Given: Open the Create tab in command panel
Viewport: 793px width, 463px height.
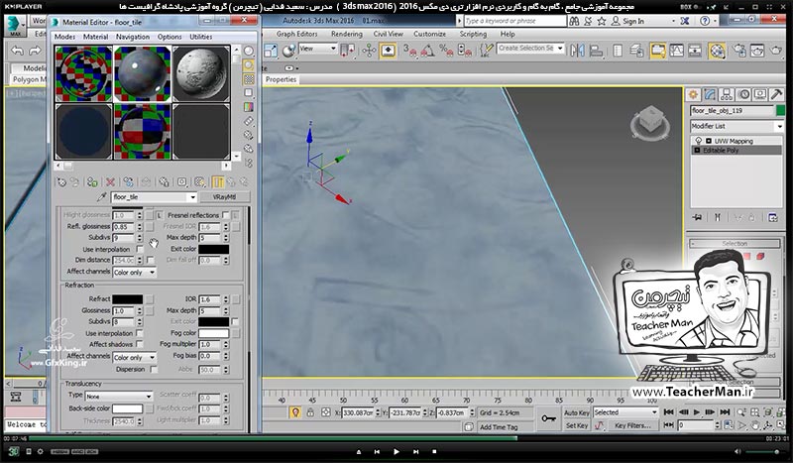Looking at the screenshot, I should [693, 94].
